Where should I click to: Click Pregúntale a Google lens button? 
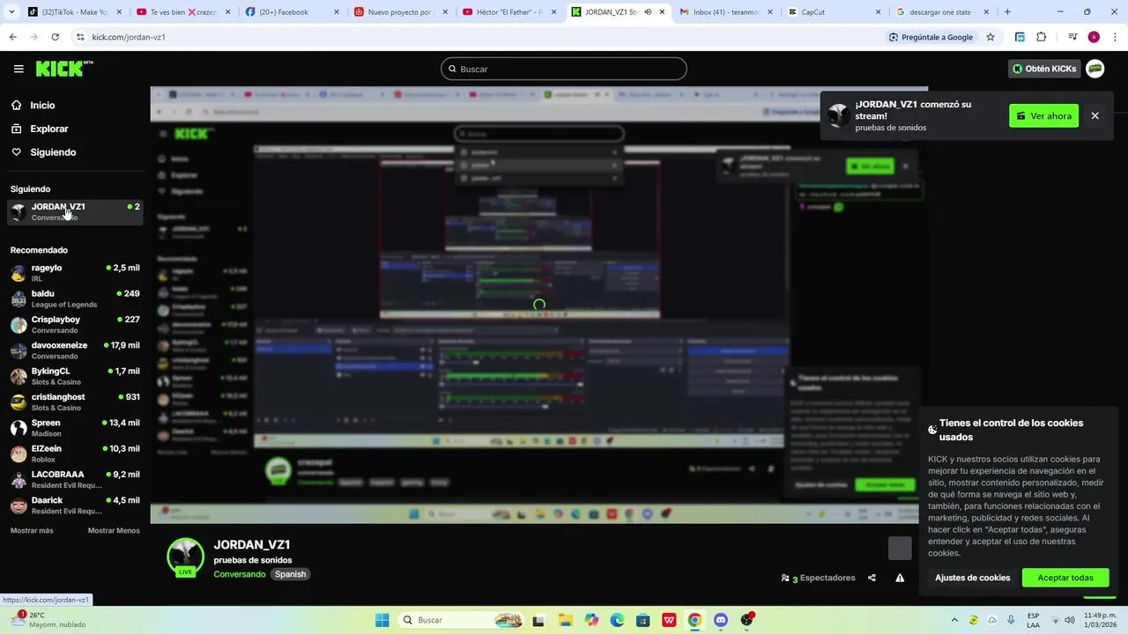pyautogui.click(x=931, y=37)
